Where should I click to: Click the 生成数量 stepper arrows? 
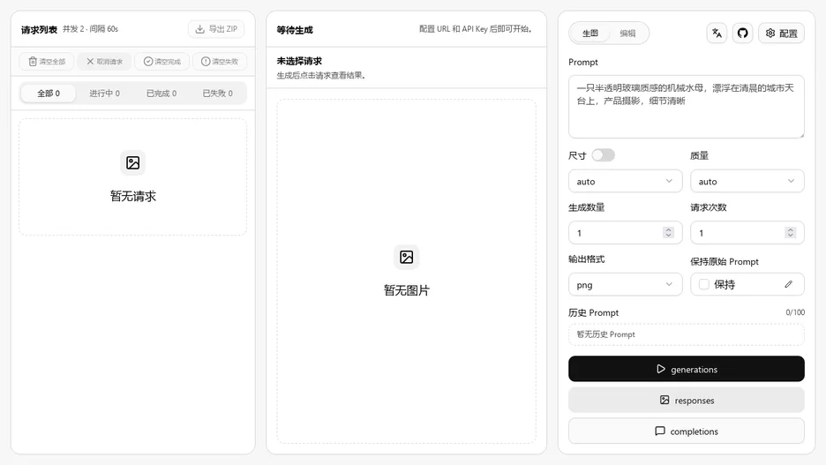pos(669,233)
